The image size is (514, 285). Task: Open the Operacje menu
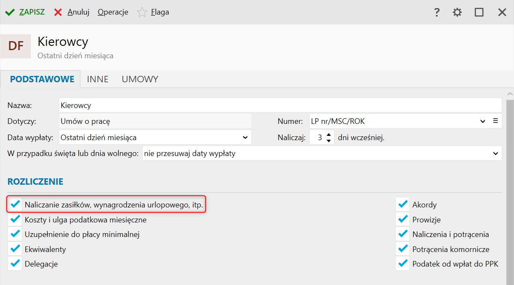[x=113, y=12]
